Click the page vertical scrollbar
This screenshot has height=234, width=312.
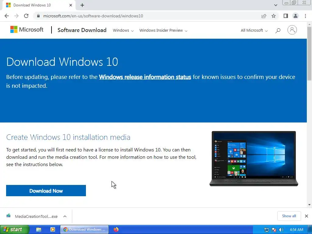click(309, 53)
